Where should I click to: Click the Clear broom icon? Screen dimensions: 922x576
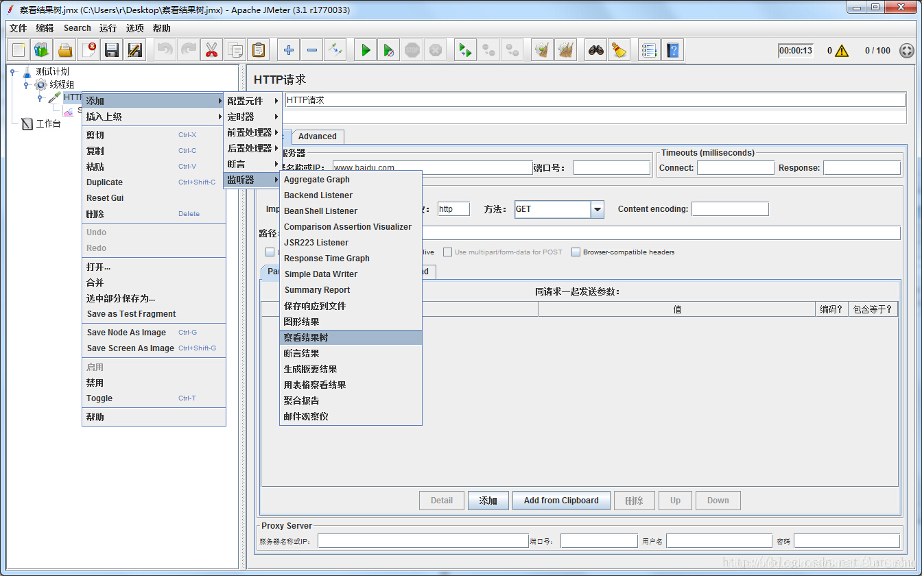coord(542,50)
